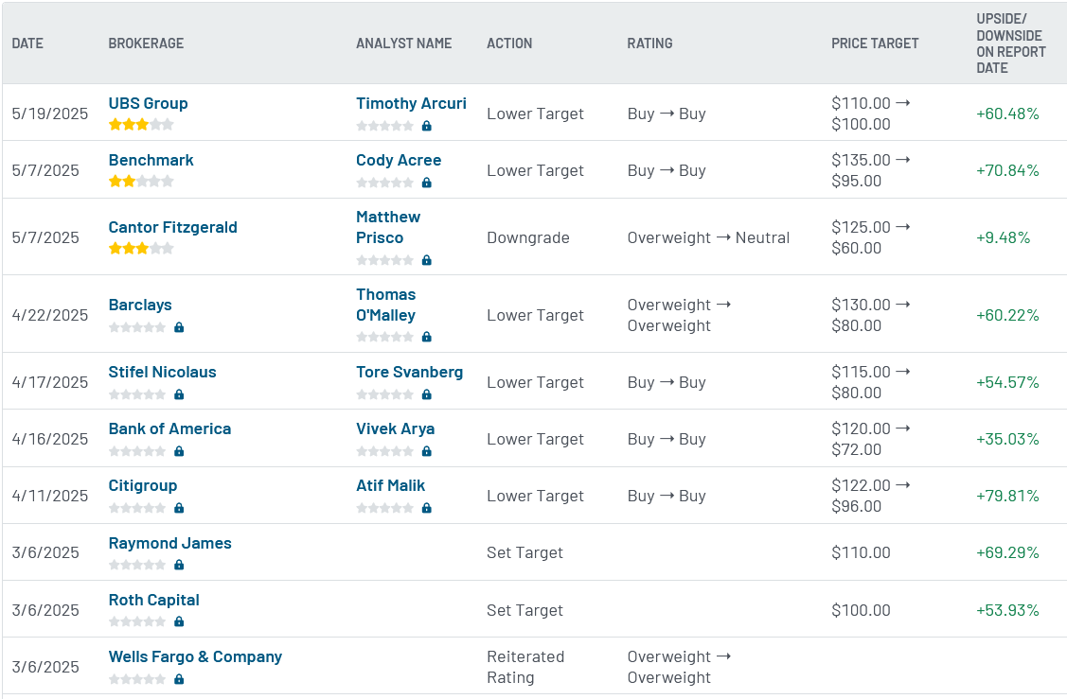Click the lock icon beside Cody Acree's rating
This screenshot has width=1067, height=699.
pos(427,183)
